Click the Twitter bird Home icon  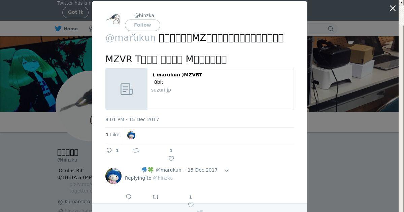[58, 29]
